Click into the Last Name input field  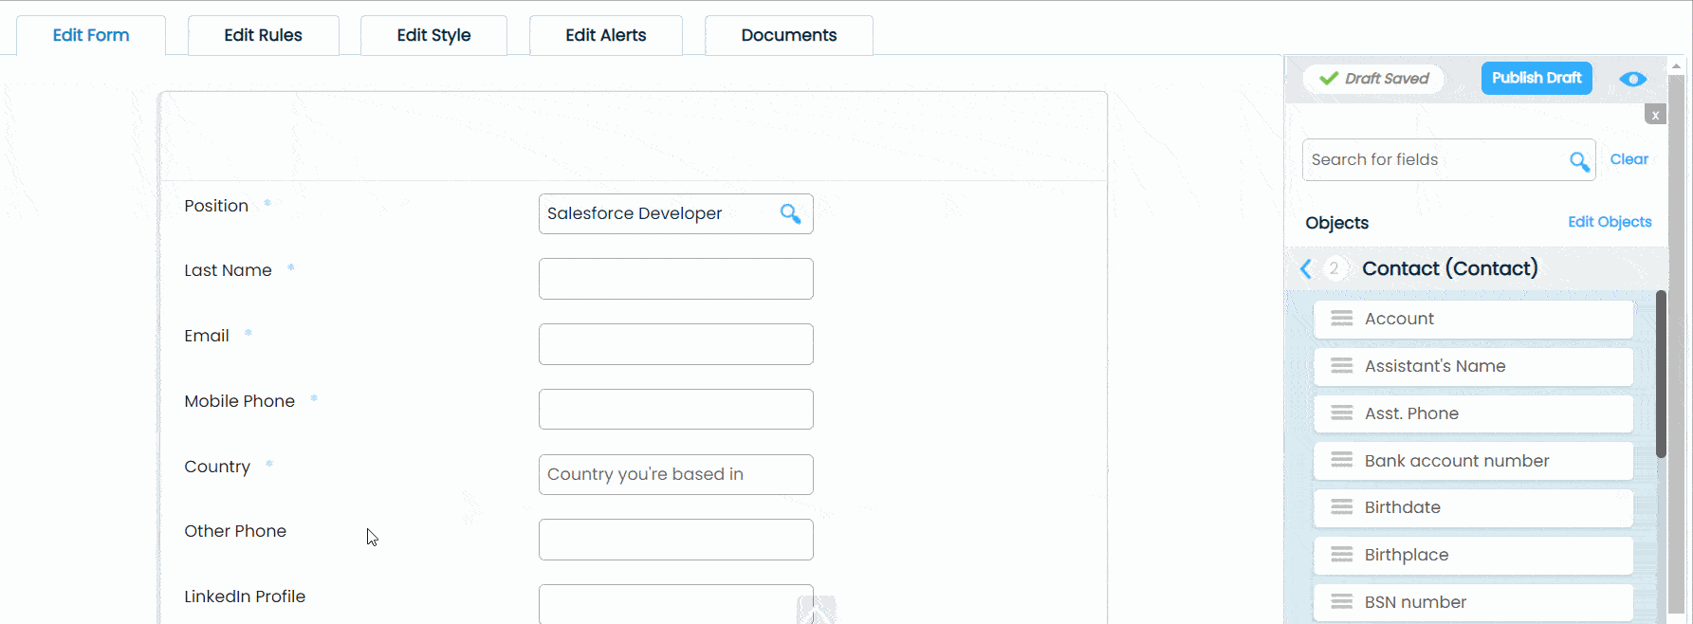pos(675,279)
